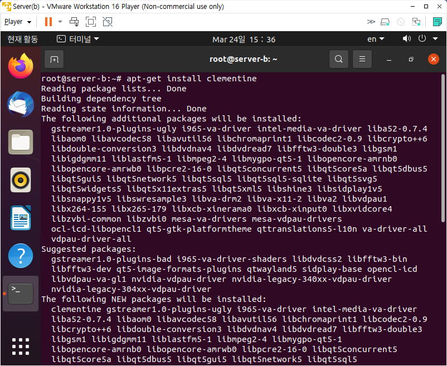The width and height of the screenshot is (447, 366).
Task: Click 'Suggested packages:' line in terminal
Action: pos(89,249)
